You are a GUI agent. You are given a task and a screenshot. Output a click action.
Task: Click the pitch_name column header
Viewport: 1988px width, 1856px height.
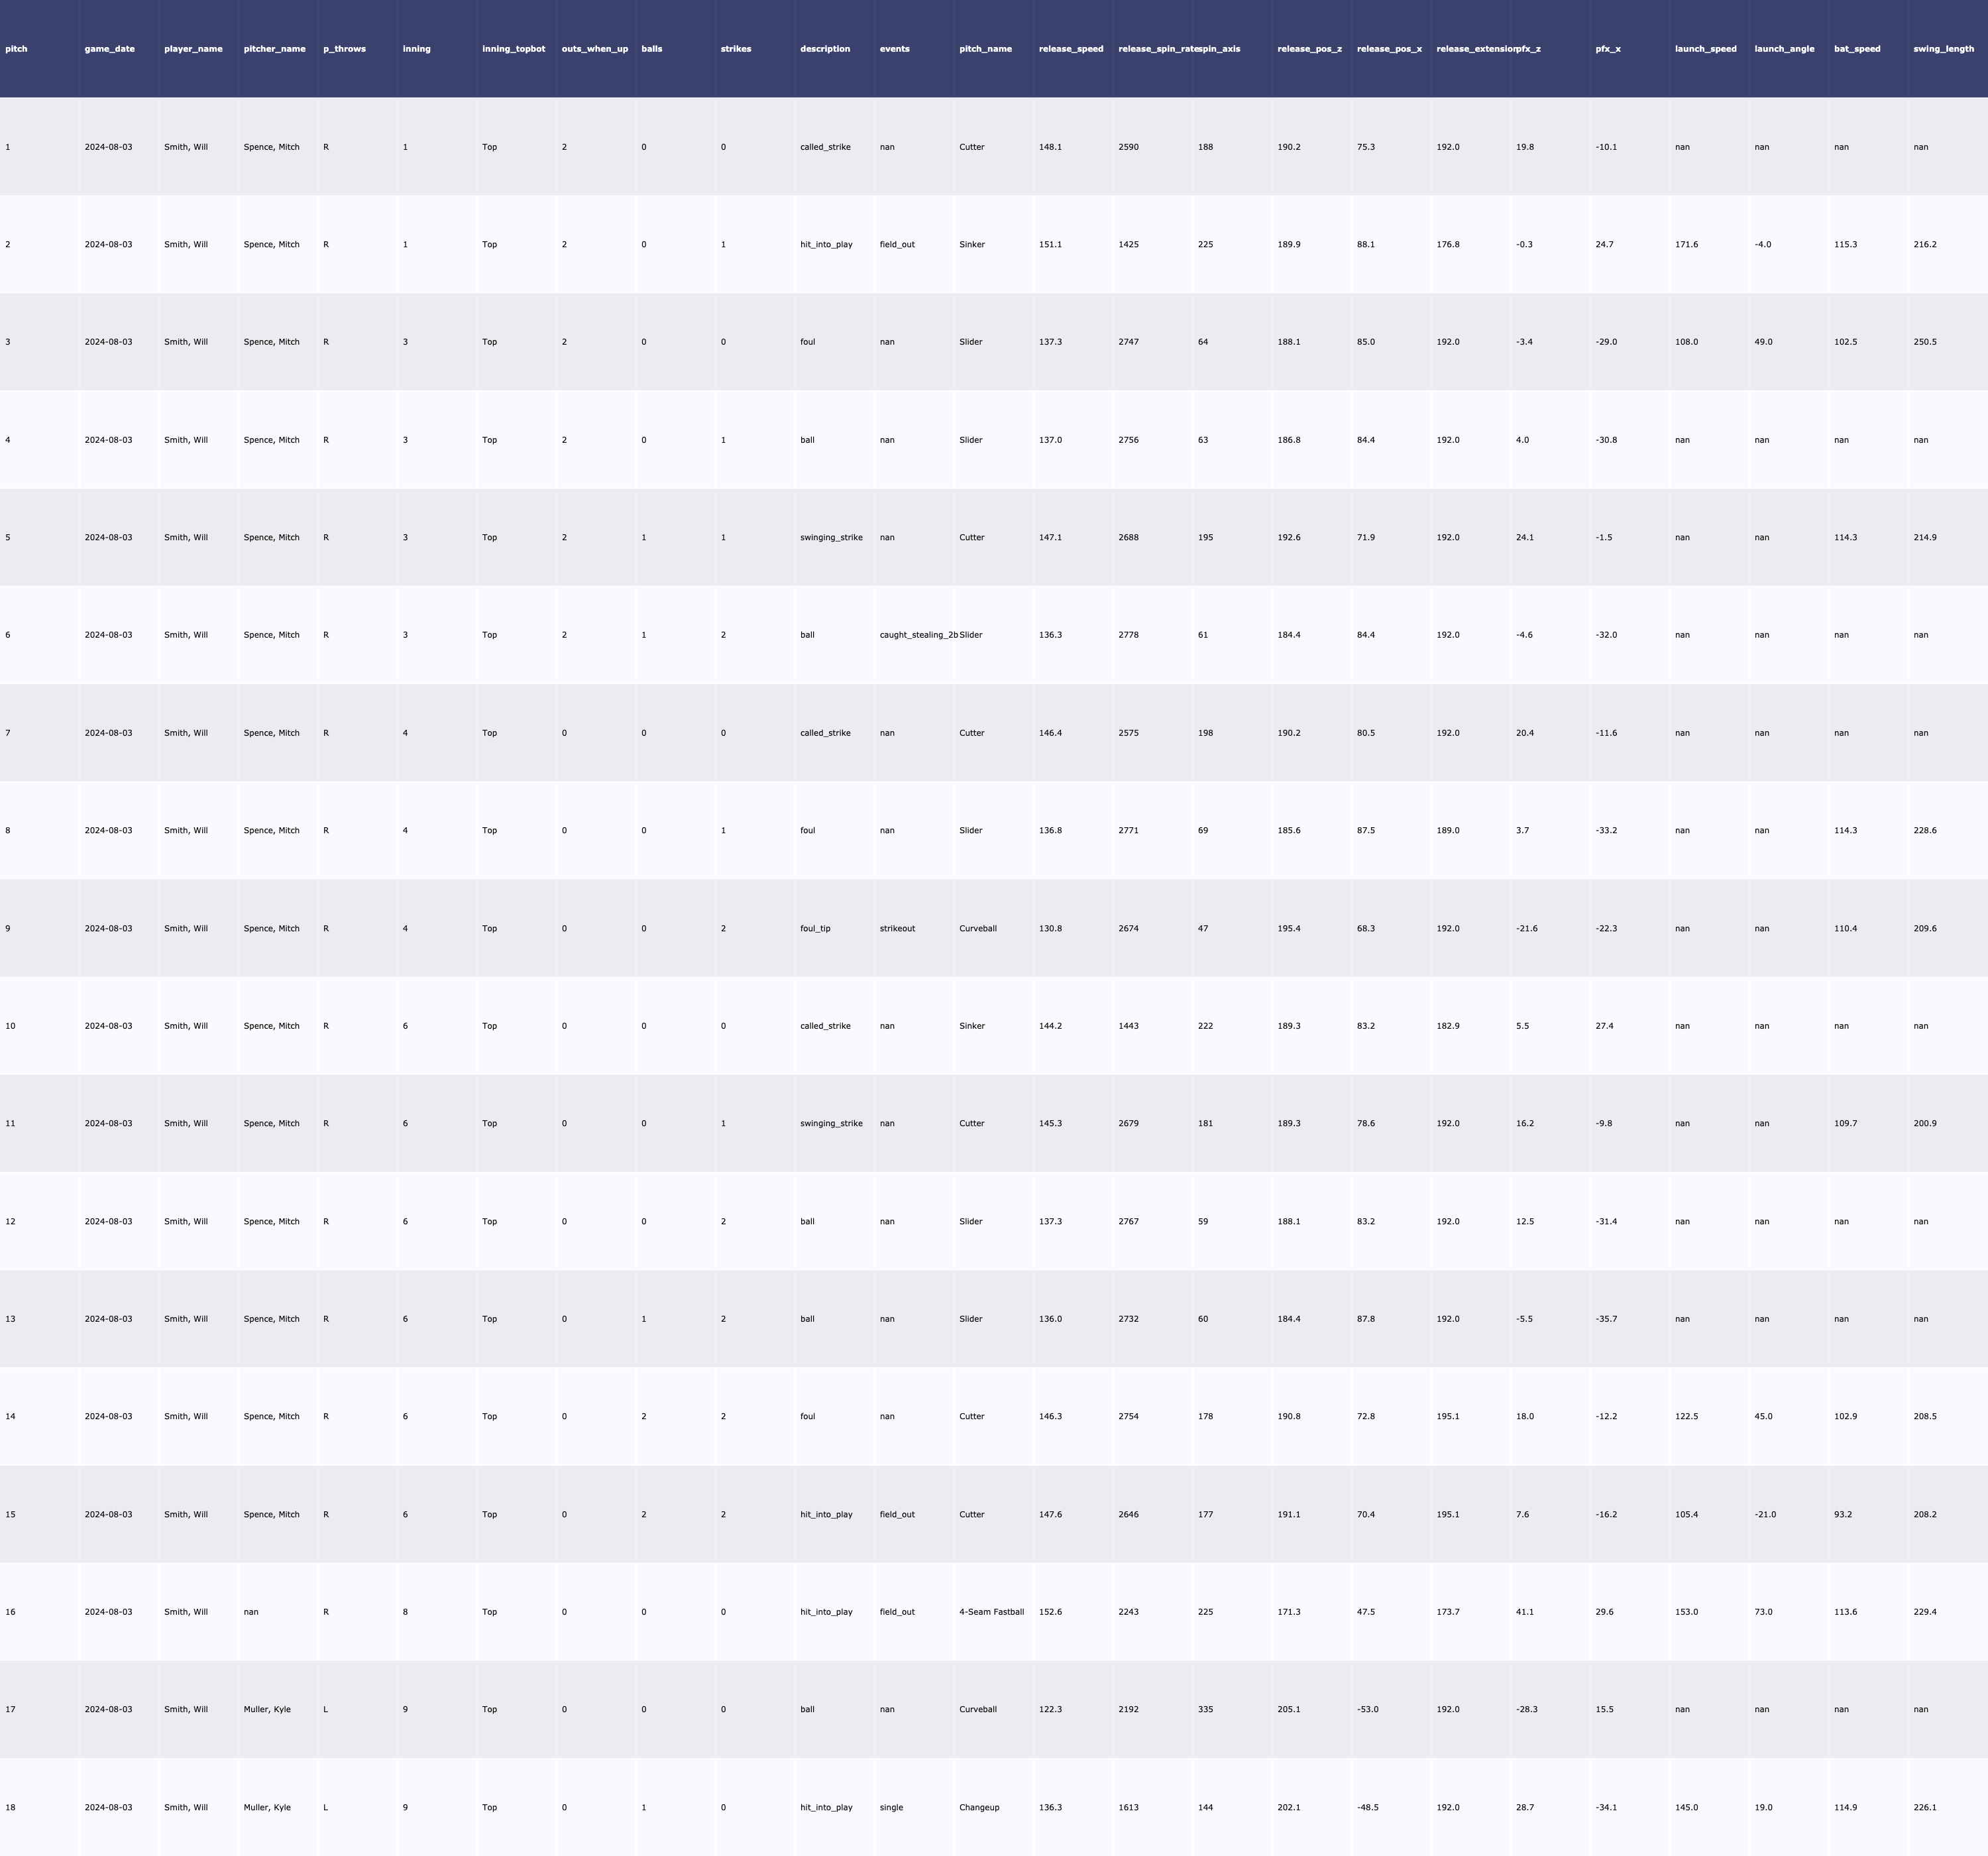click(985, 49)
